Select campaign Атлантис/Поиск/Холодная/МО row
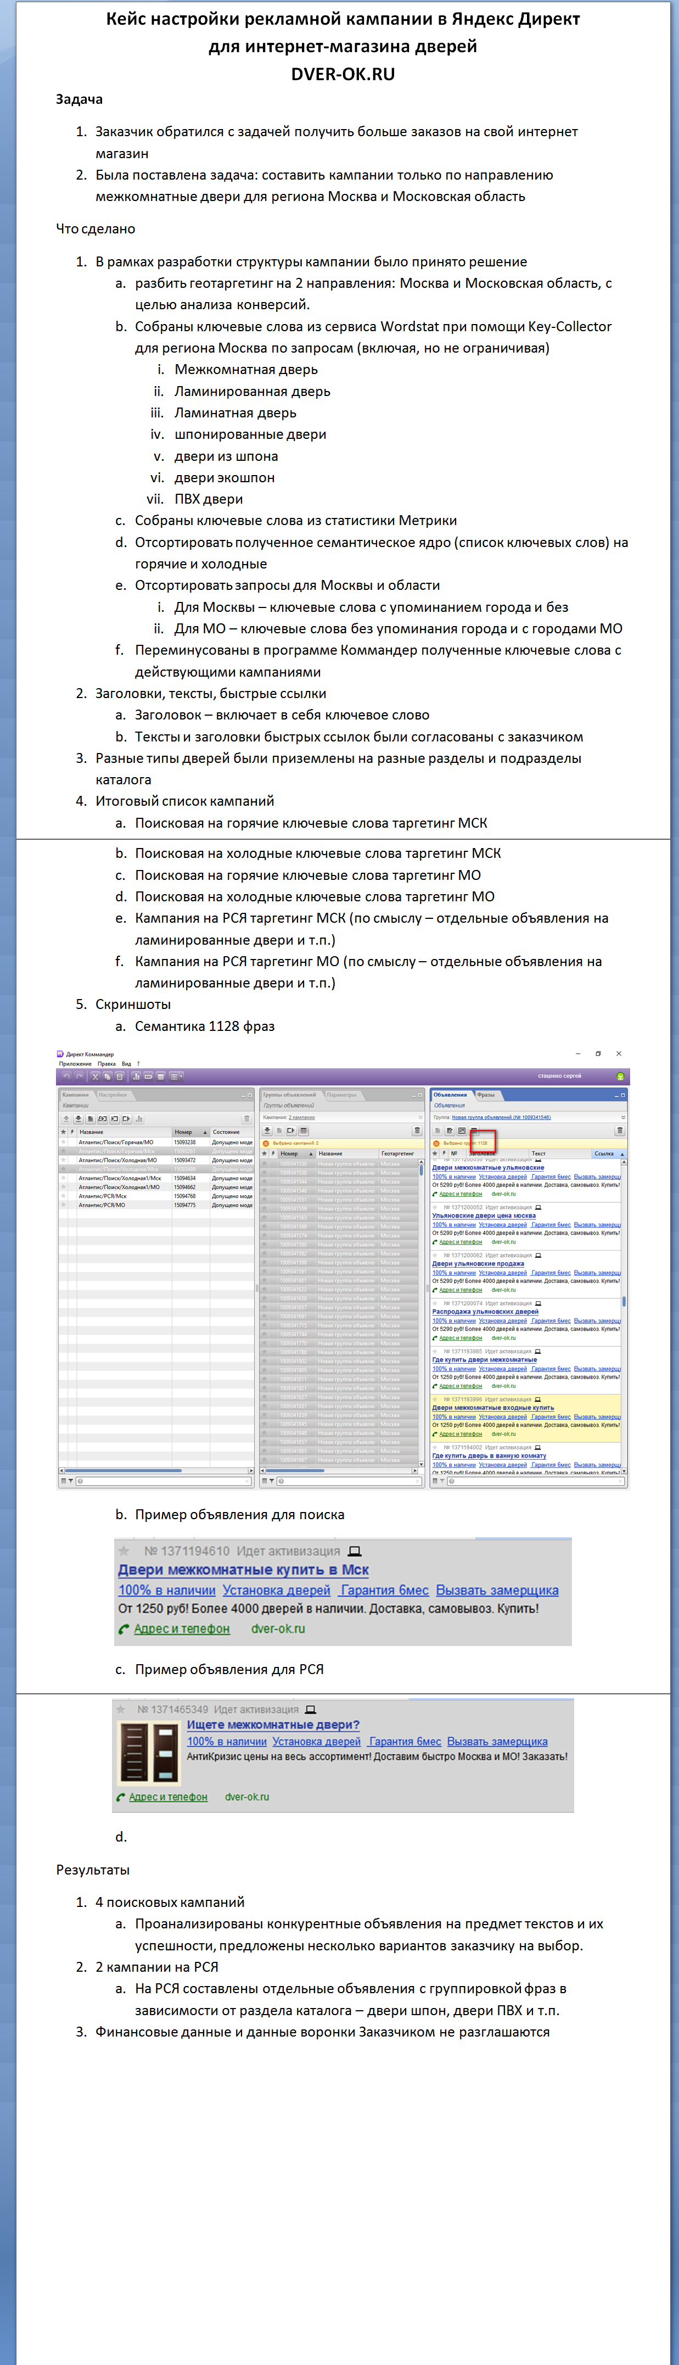Screen dimensions: 679x2365 [x=156, y=1161]
